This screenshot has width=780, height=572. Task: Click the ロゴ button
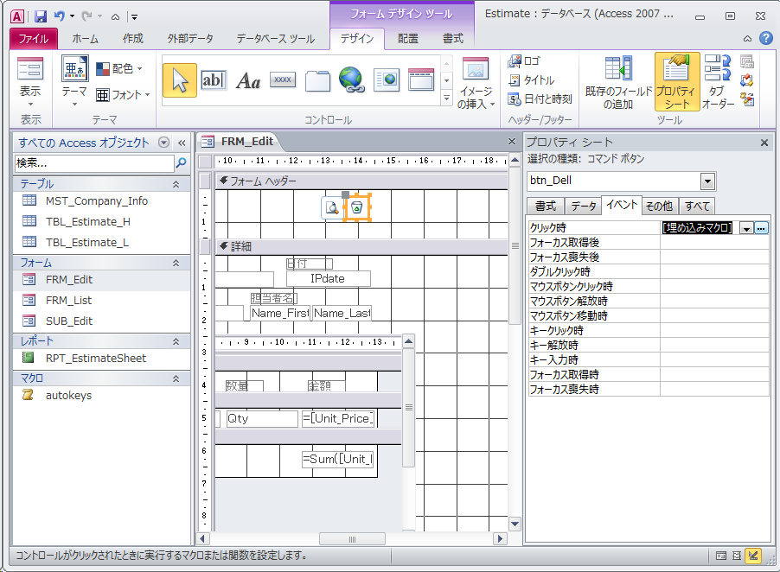[x=524, y=61]
